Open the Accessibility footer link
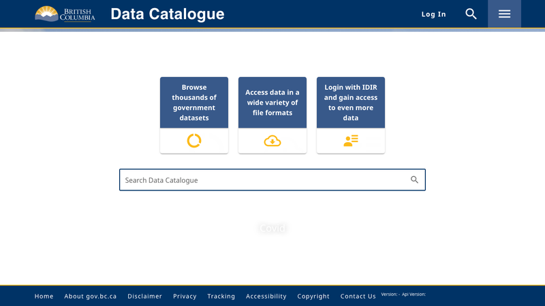Screen dimensions: 545x306 pos(266,296)
